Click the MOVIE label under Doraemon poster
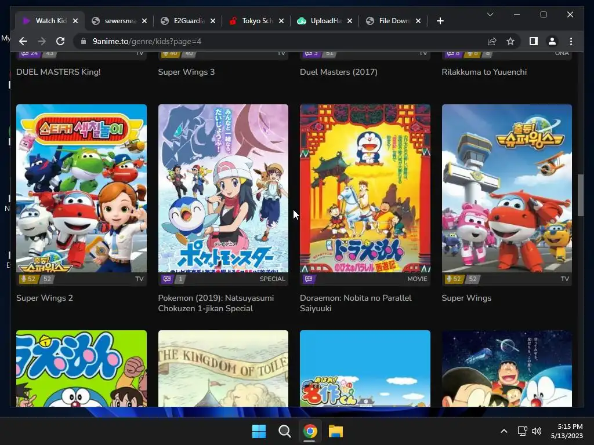The image size is (594, 445). 417,279
